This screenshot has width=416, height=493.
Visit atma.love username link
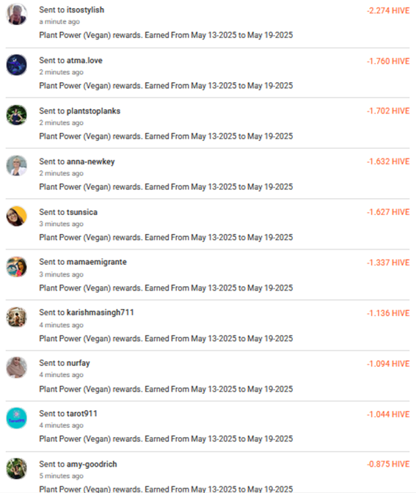84,60
